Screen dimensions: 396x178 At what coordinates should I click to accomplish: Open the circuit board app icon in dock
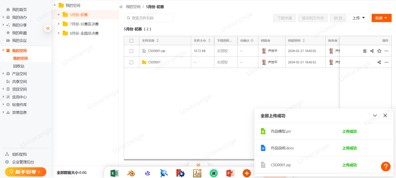(197, 173)
